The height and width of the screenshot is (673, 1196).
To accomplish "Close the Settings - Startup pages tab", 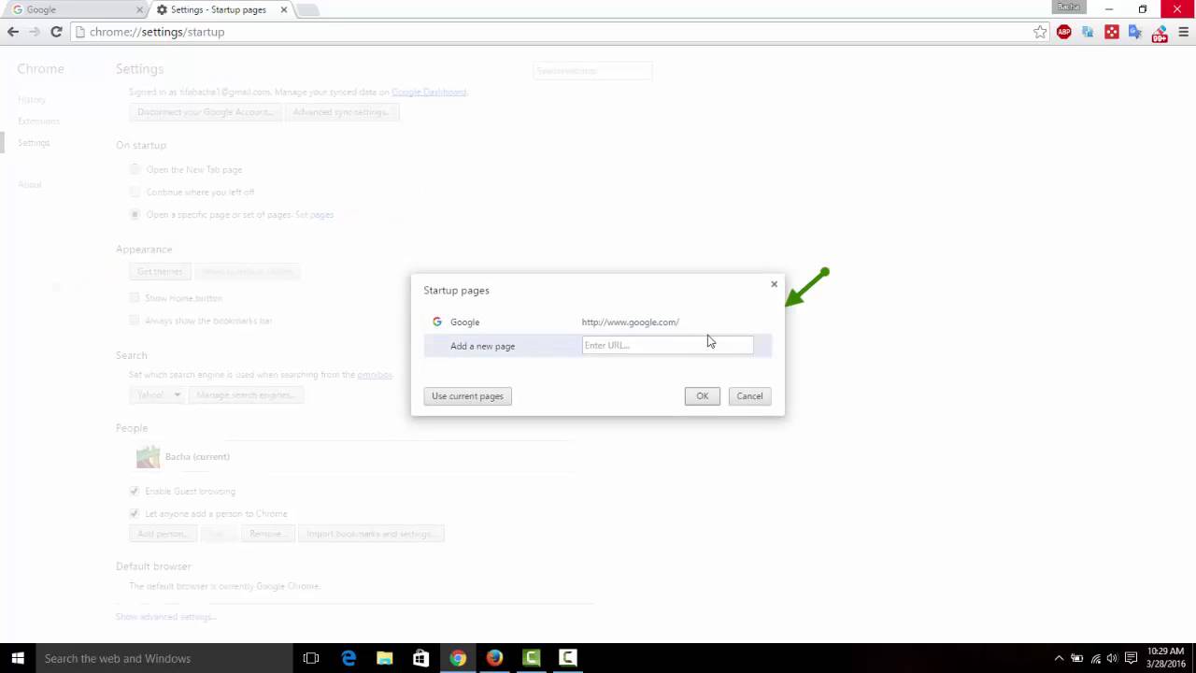I will (x=283, y=9).
